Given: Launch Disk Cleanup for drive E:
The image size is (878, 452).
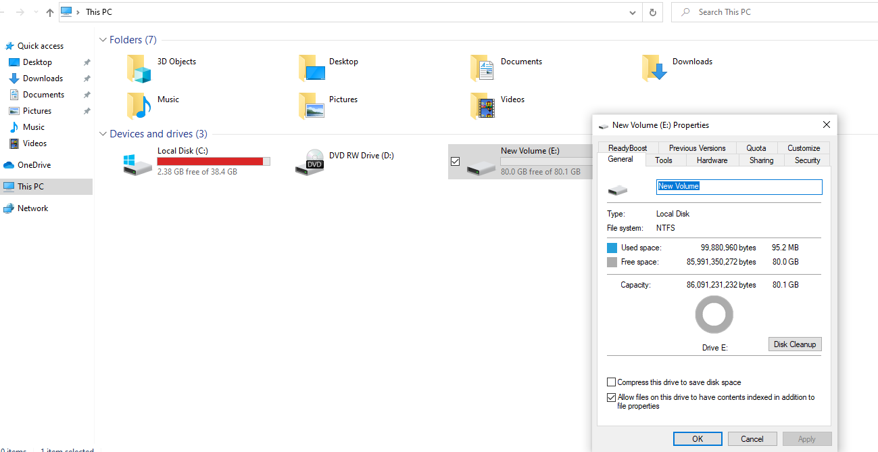Looking at the screenshot, I should (794, 344).
